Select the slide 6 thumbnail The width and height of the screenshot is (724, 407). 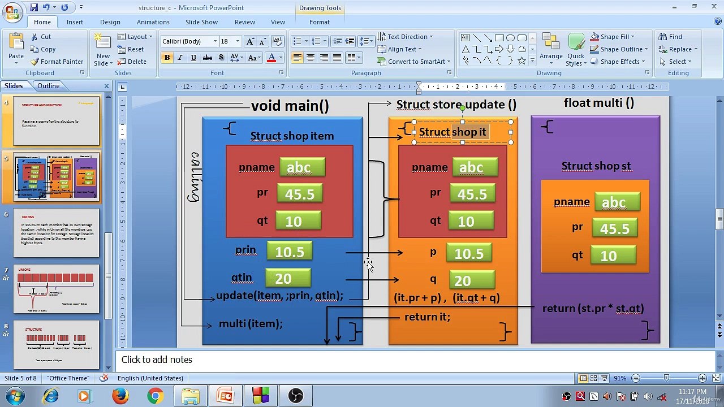57,233
